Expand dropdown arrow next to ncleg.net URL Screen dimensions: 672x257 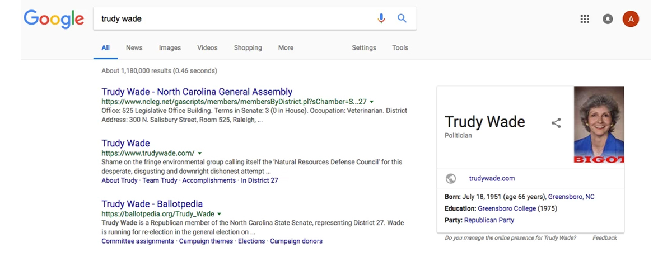tap(371, 102)
